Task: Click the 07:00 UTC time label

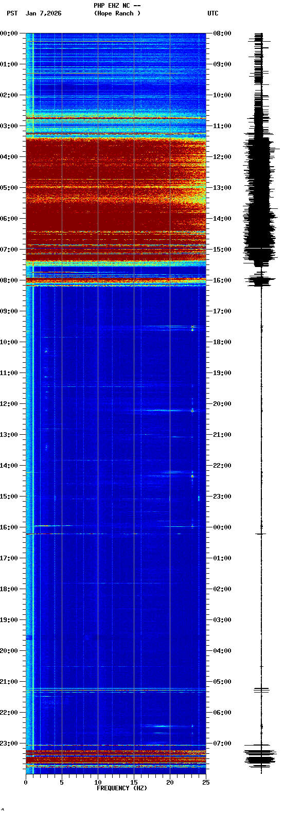Action: pos(222,743)
